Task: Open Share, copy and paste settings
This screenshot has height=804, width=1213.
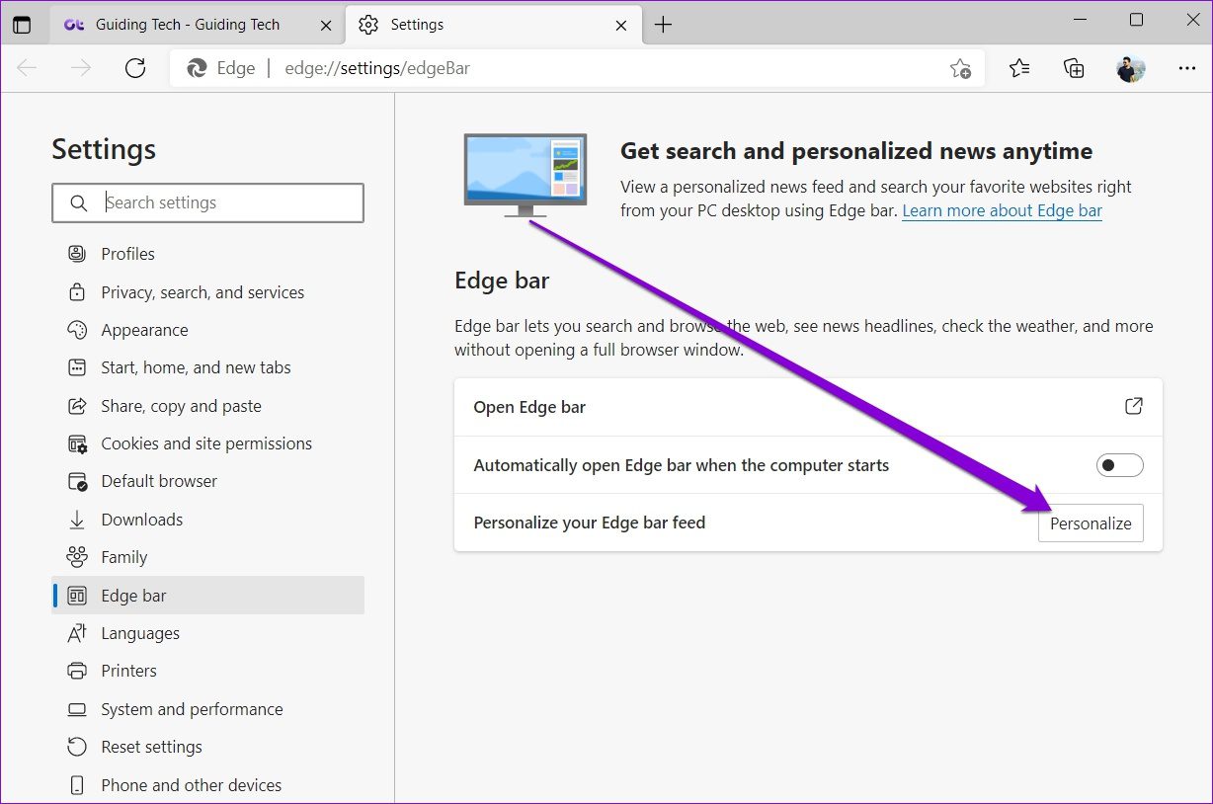Action: (208, 406)
